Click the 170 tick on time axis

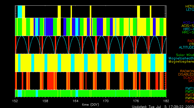[106, 100]
